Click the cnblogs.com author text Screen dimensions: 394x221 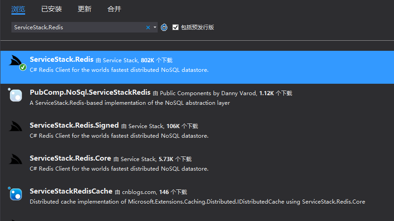click(139, 192)
